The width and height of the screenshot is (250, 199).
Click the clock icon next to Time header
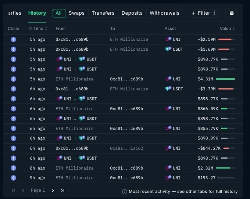pos(31,29)
